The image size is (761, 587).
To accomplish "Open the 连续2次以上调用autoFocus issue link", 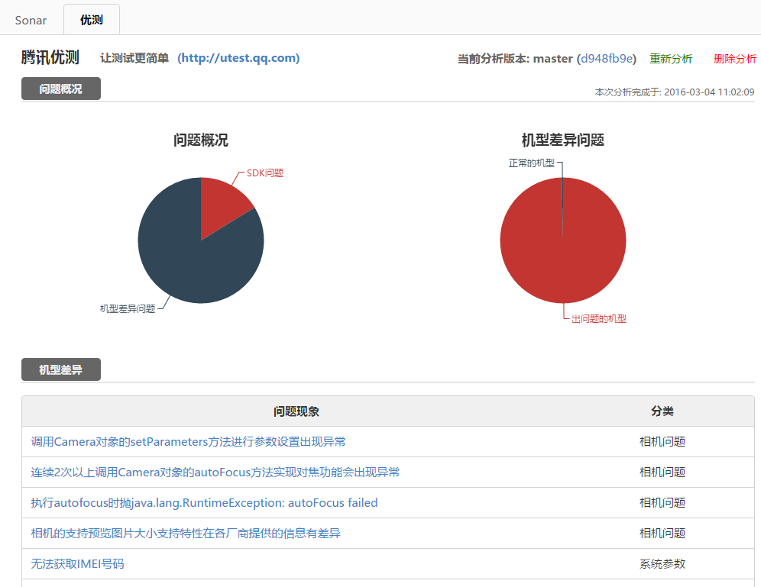I will coord(215,473).
